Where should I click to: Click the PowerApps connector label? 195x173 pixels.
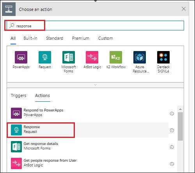coord(21,67)
